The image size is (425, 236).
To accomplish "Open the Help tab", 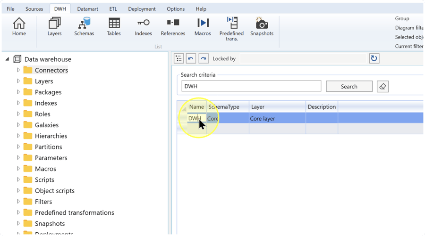I will coord(201,9).
